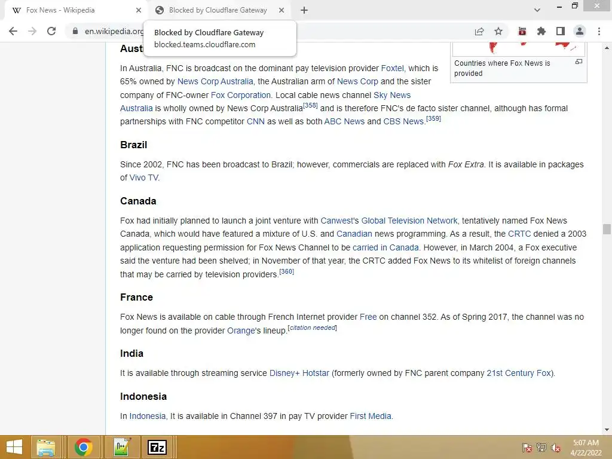This screenshot has width=612, height=459.
Task: Open the tab search chevron
Action: [x=537, y=10]
